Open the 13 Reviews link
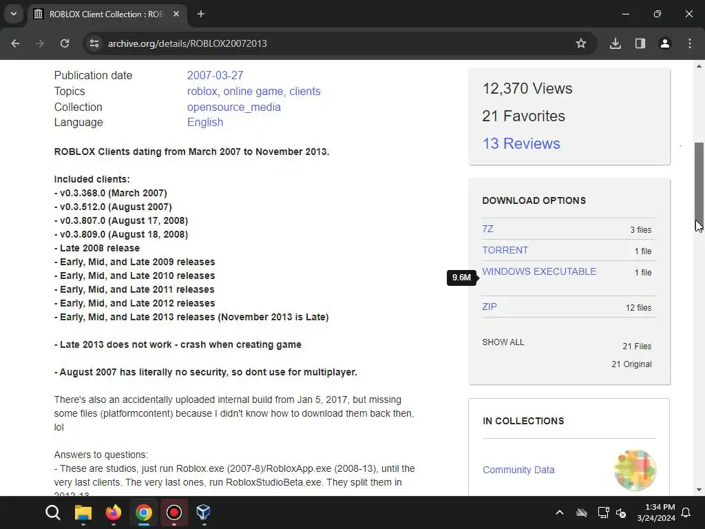Screen dimensions: 705x529 (521, 143)
